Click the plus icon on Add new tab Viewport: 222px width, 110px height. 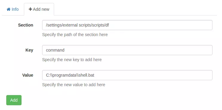tap(30, 9)
